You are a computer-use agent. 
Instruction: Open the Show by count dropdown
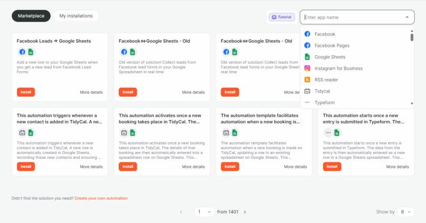tap(405, 211)
